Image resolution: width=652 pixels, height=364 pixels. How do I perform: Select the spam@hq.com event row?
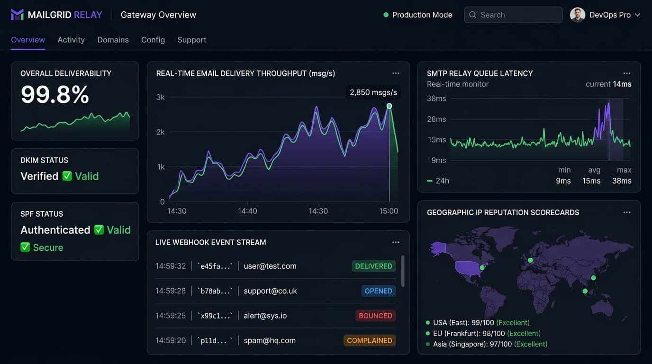pos(275,340)
